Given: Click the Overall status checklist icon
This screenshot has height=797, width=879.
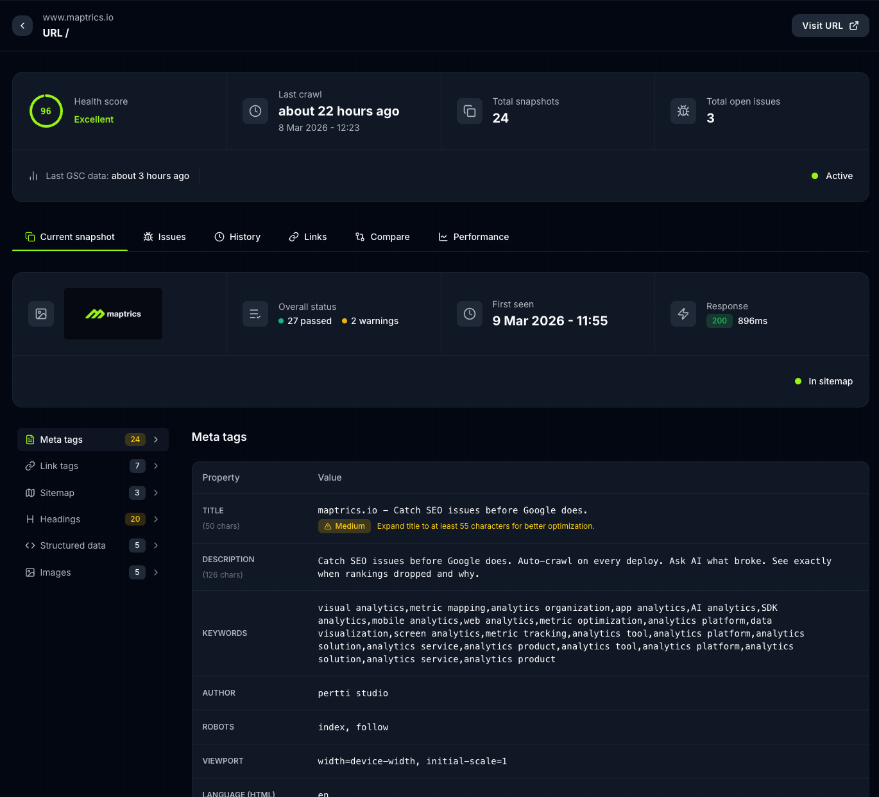Looking at the screenshot, I should click(x=255, y=314).
